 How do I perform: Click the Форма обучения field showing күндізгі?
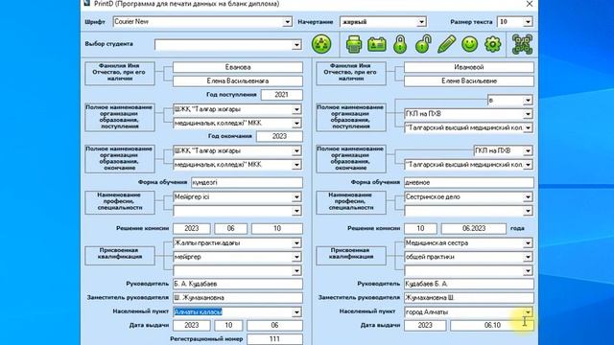coord(247,182)
